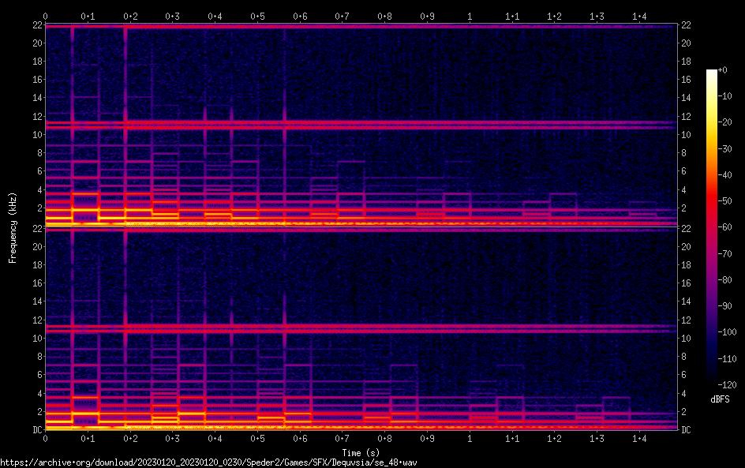Click the "Frequency (kHz)" vertical axis label
The image size is (745, 468).
pyautogui.click(x=13, y=227)
